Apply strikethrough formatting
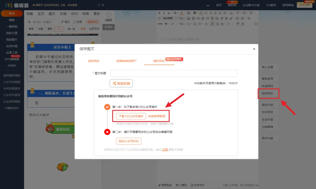 point(175,13)
